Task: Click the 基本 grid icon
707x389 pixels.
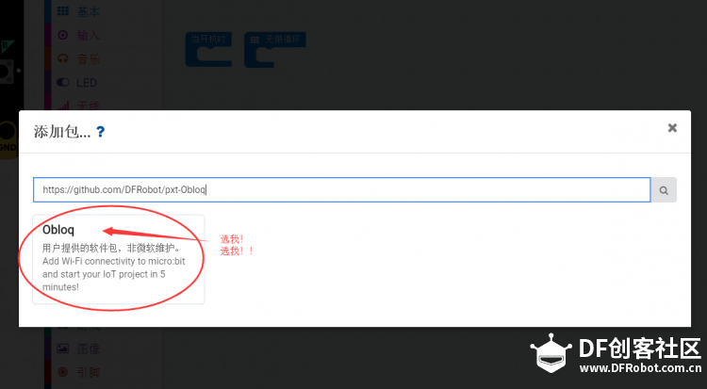Action: [62, 11]
